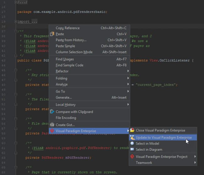Click the Update to Visual Paradigm icon
Screen dimensions: 204x175
[132, 137]
